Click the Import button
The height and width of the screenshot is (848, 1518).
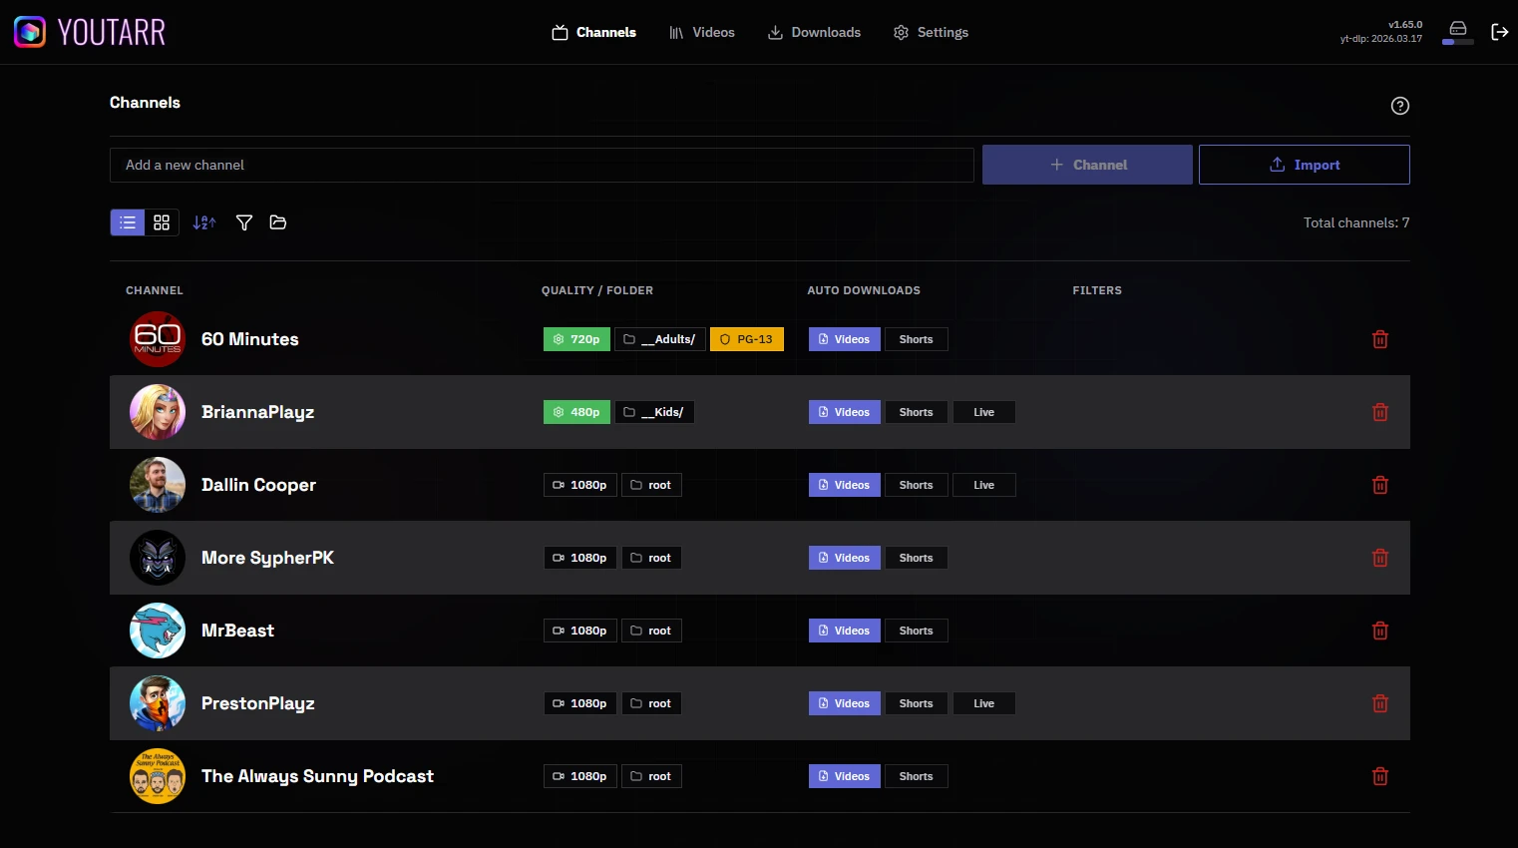point(1305,165)
